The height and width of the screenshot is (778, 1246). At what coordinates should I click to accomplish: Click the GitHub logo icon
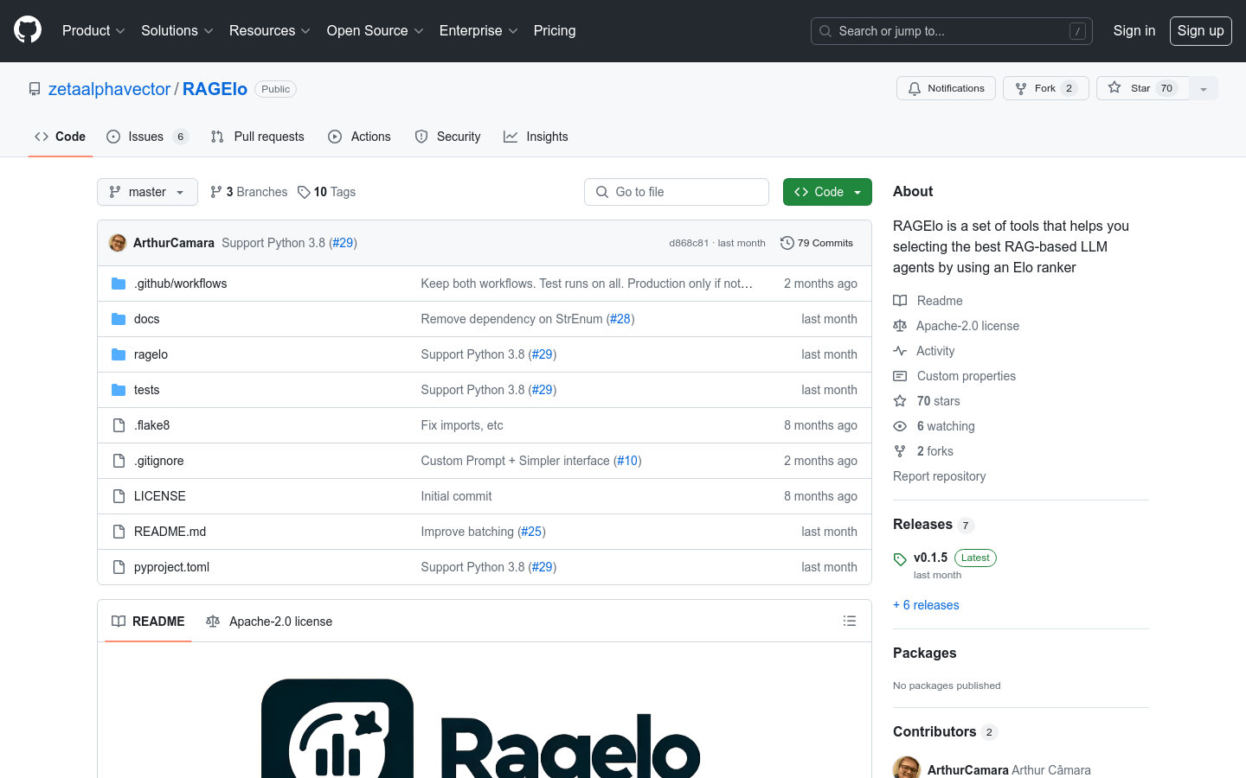click(28, 30)
